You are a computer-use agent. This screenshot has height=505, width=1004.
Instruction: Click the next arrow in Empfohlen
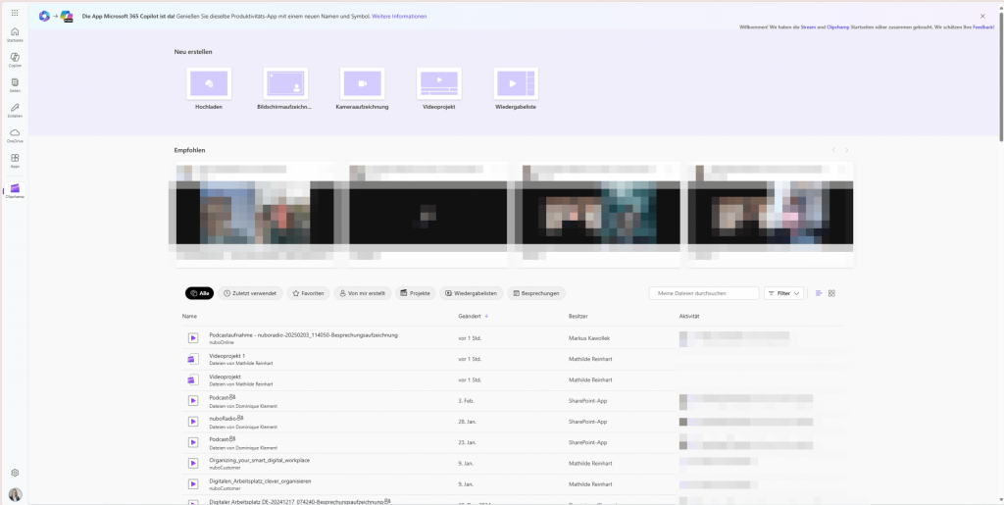tap(846, 150)
